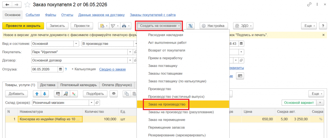The height and width of the screenshot is (138, 328).
Task: Expand the ЭДО dropdown button
Action: point(243,26)
